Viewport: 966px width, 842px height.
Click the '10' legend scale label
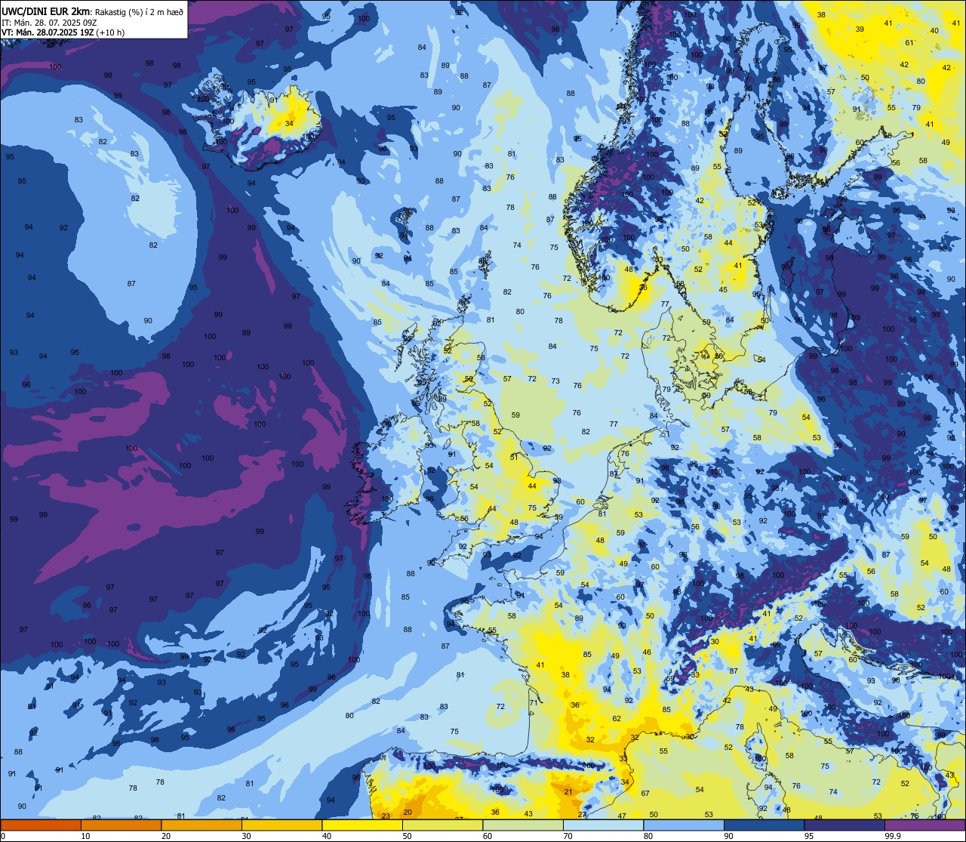coord(85,836)
